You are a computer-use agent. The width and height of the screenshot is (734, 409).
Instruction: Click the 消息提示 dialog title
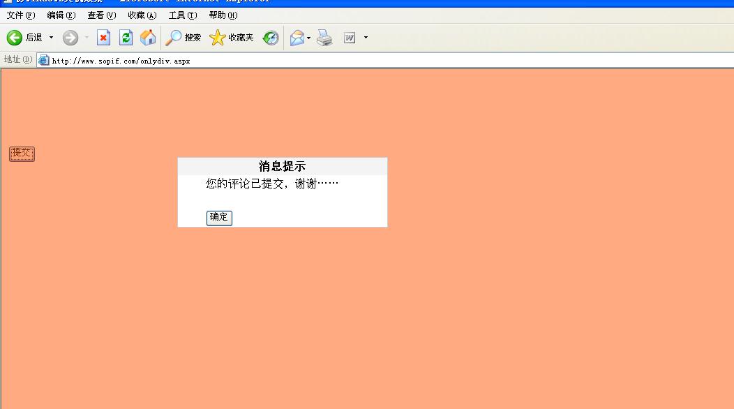tap(283, 166)
